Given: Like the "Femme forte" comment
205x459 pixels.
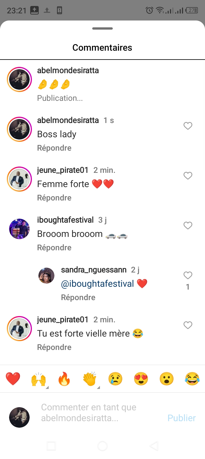Looking at the screenshot, I should pos(188,176).
